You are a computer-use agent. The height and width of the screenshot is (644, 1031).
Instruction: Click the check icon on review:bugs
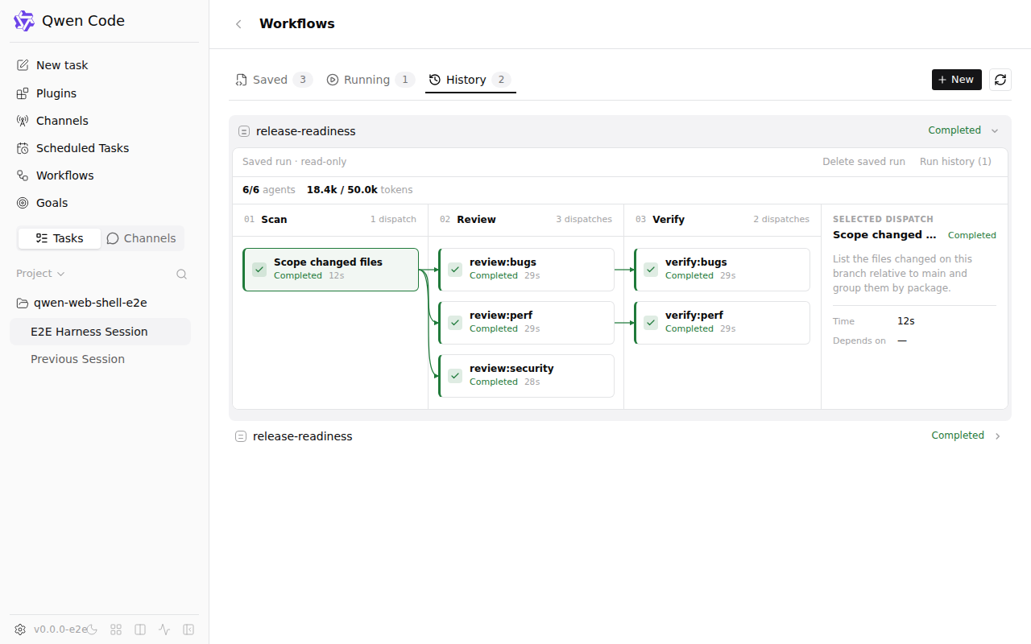[x=455, y=270]
